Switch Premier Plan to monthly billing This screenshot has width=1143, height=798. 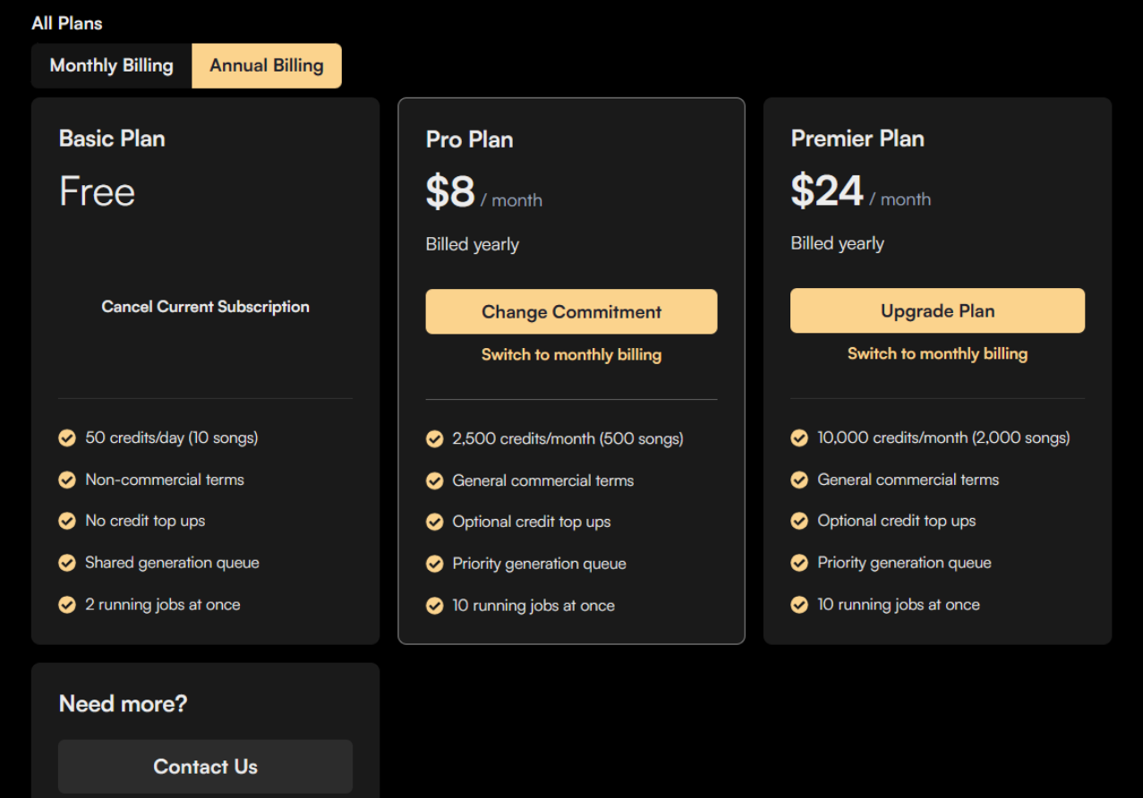(937, 354)
